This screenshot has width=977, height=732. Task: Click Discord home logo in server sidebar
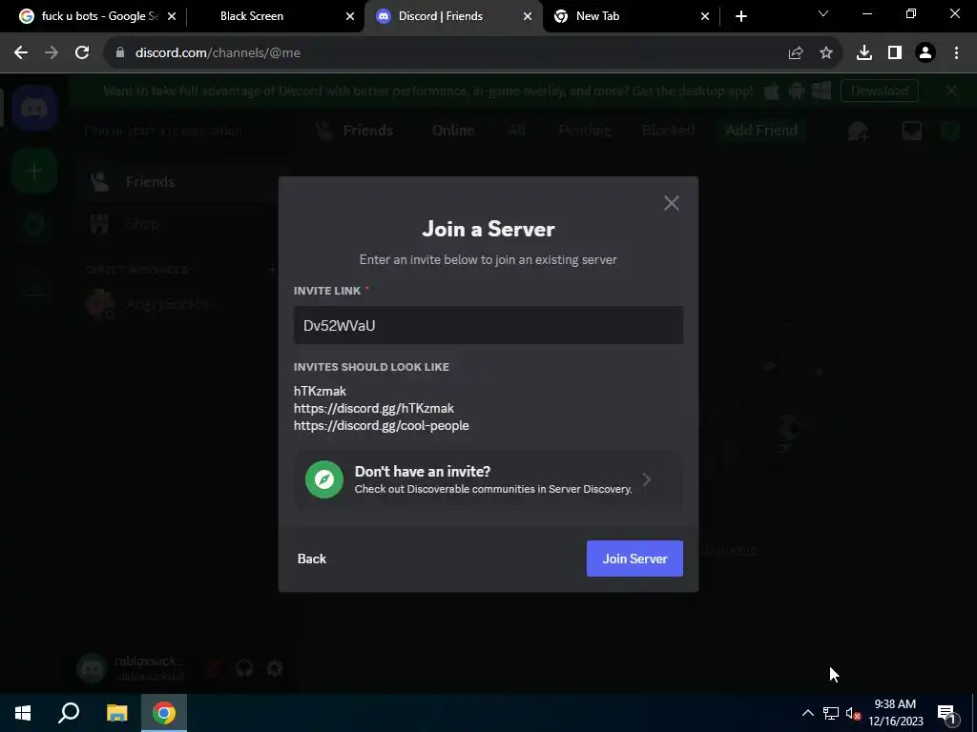pos(34,109)
